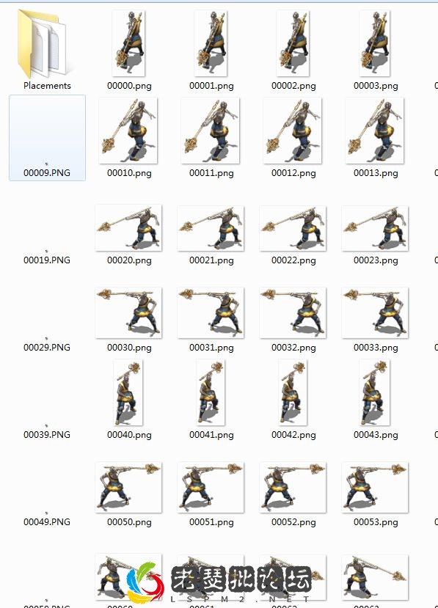This screenshot has width=438, height=608.
Task: Click the Placements folder name label
Action: 48,86
